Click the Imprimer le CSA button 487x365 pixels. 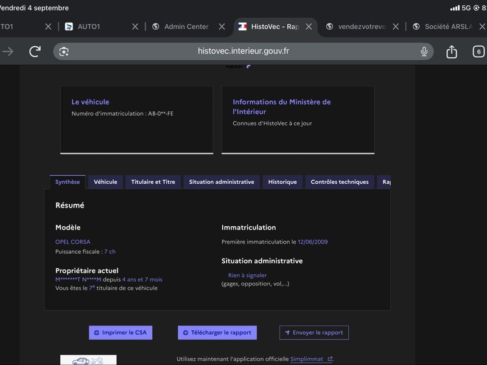coord(121,332)
